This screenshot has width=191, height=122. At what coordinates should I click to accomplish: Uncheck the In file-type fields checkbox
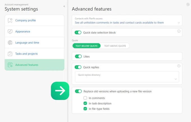85,109
